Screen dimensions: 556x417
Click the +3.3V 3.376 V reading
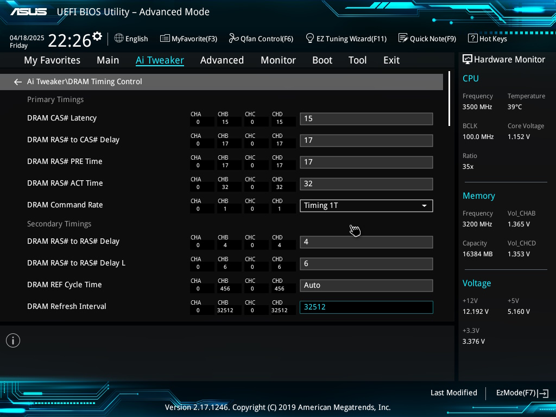pos(473,342)
